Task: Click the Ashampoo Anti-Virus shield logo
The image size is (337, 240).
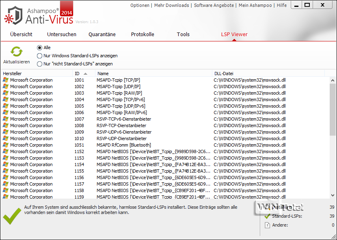Action: (x=13, y=15)
